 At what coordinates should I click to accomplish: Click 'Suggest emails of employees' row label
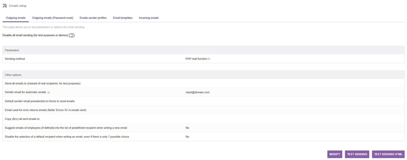coord(66,128)
